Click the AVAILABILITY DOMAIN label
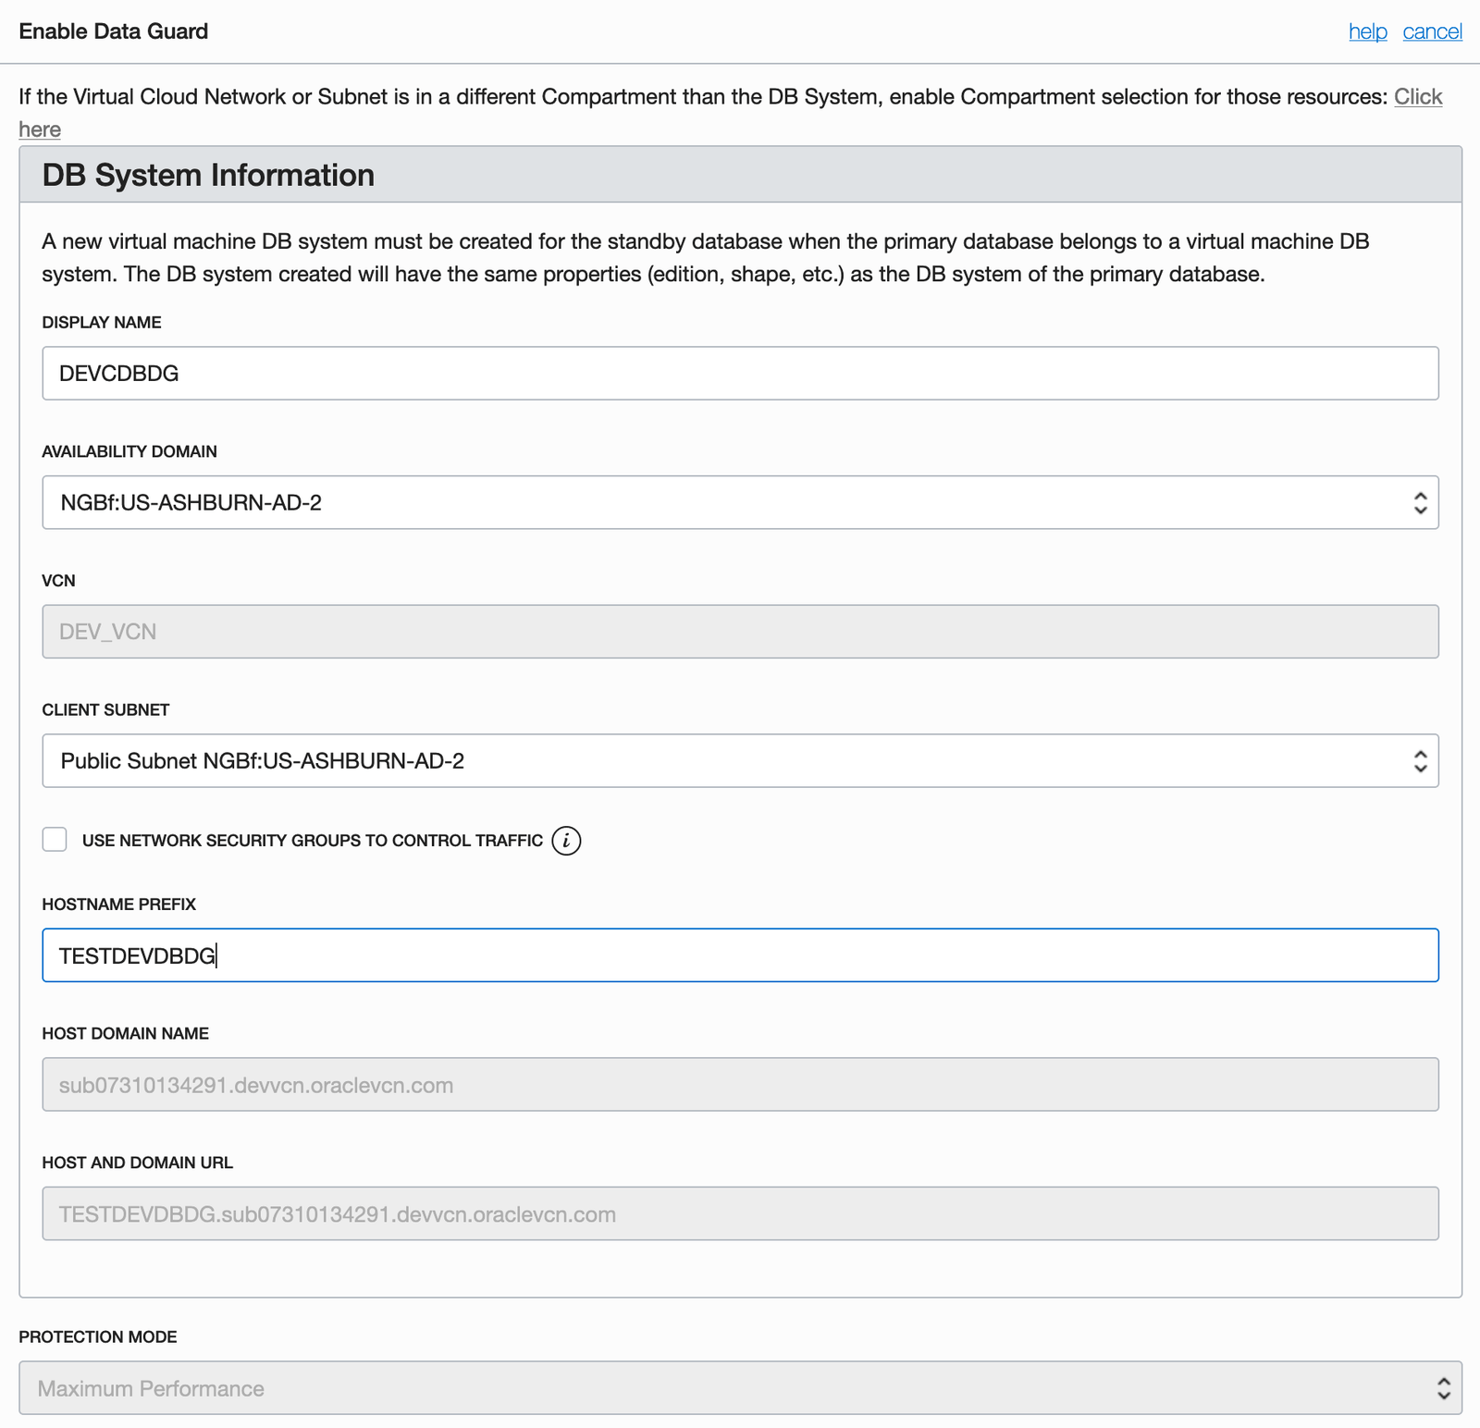 [129, 452]
